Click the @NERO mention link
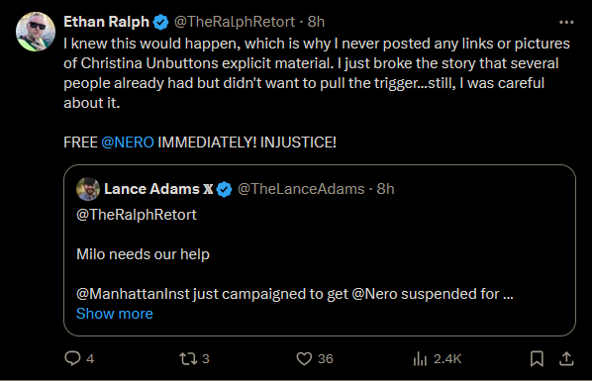Viewport: 592px width, 381px height. [128, 143]
